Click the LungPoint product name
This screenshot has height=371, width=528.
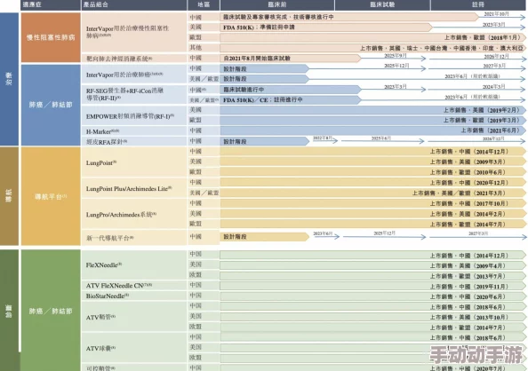click(101, 162)
